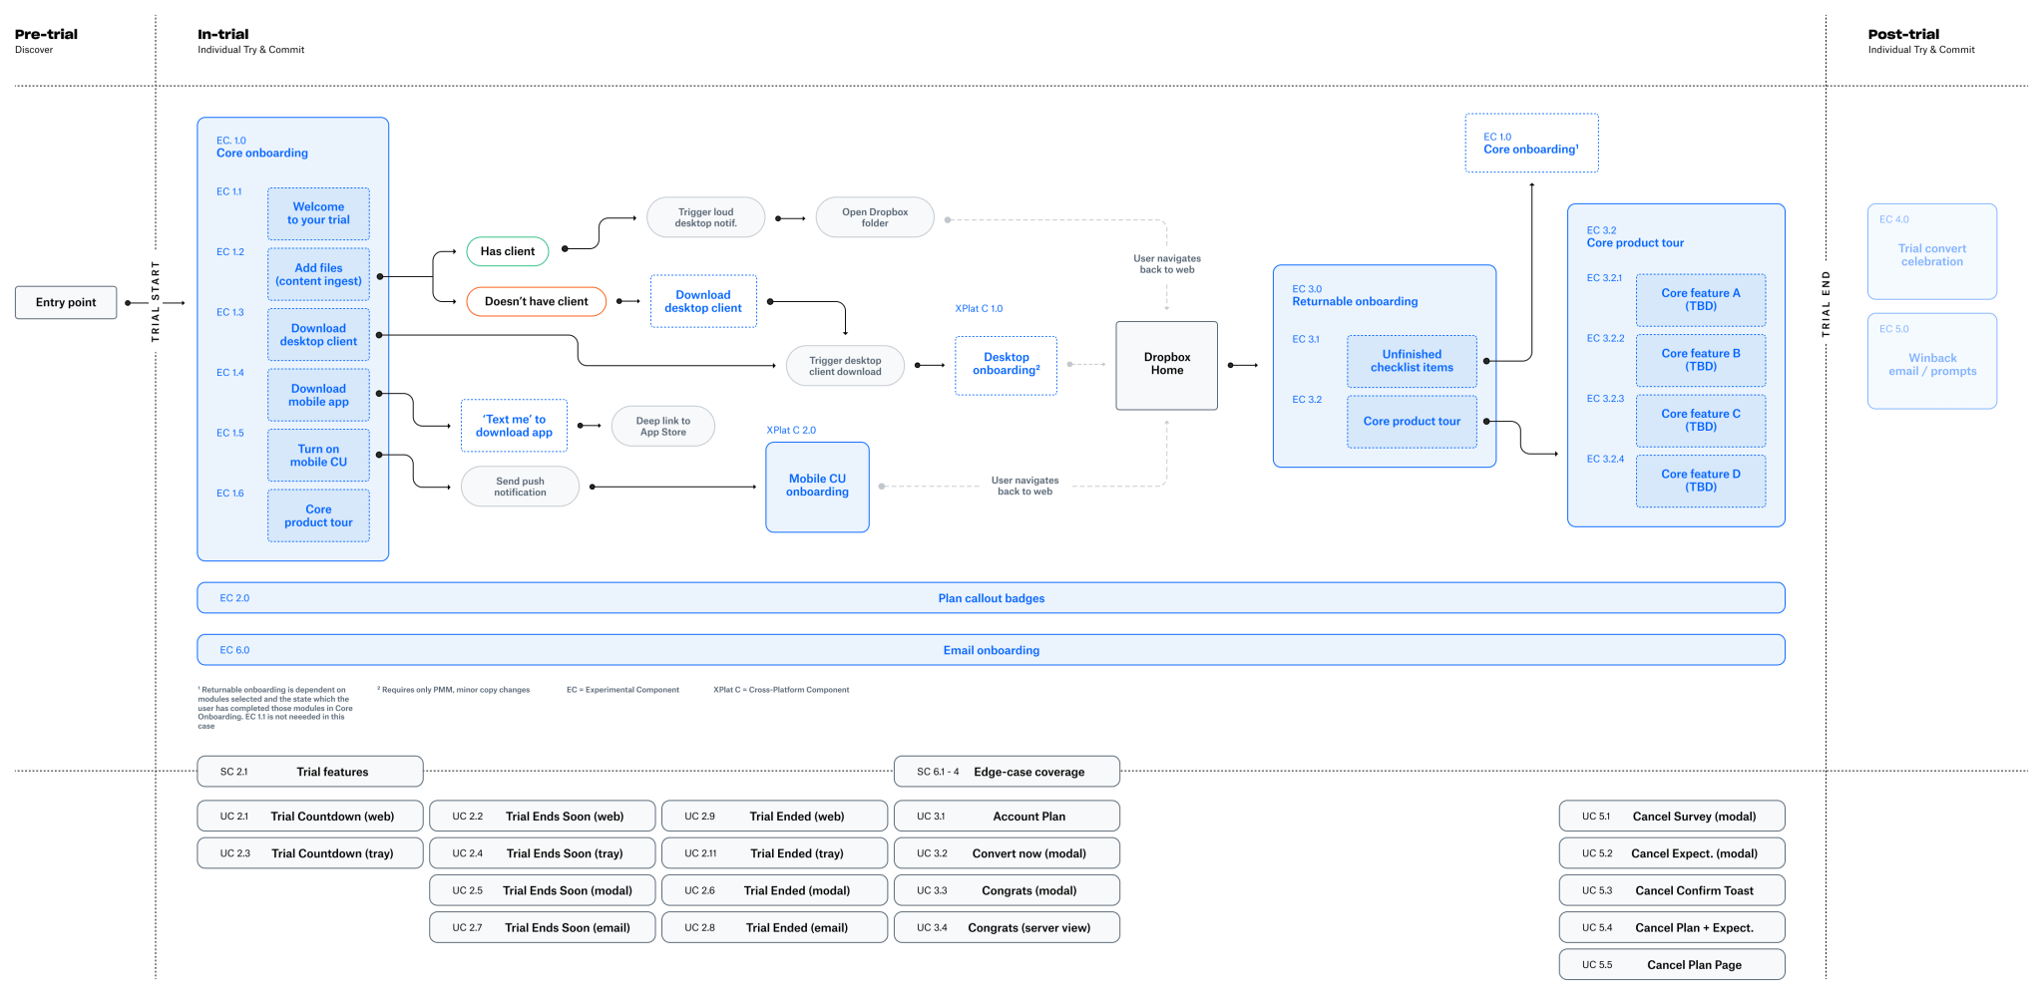Click the 'Account Plan' box
Viewport: 2043px width, 994px height.
click(1007, 817)
